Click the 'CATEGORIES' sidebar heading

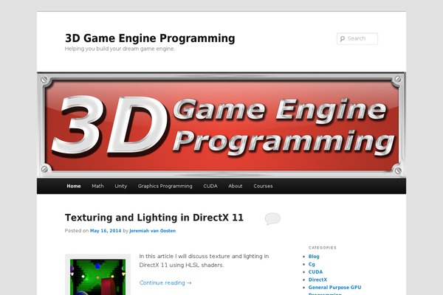click(323, 248)
